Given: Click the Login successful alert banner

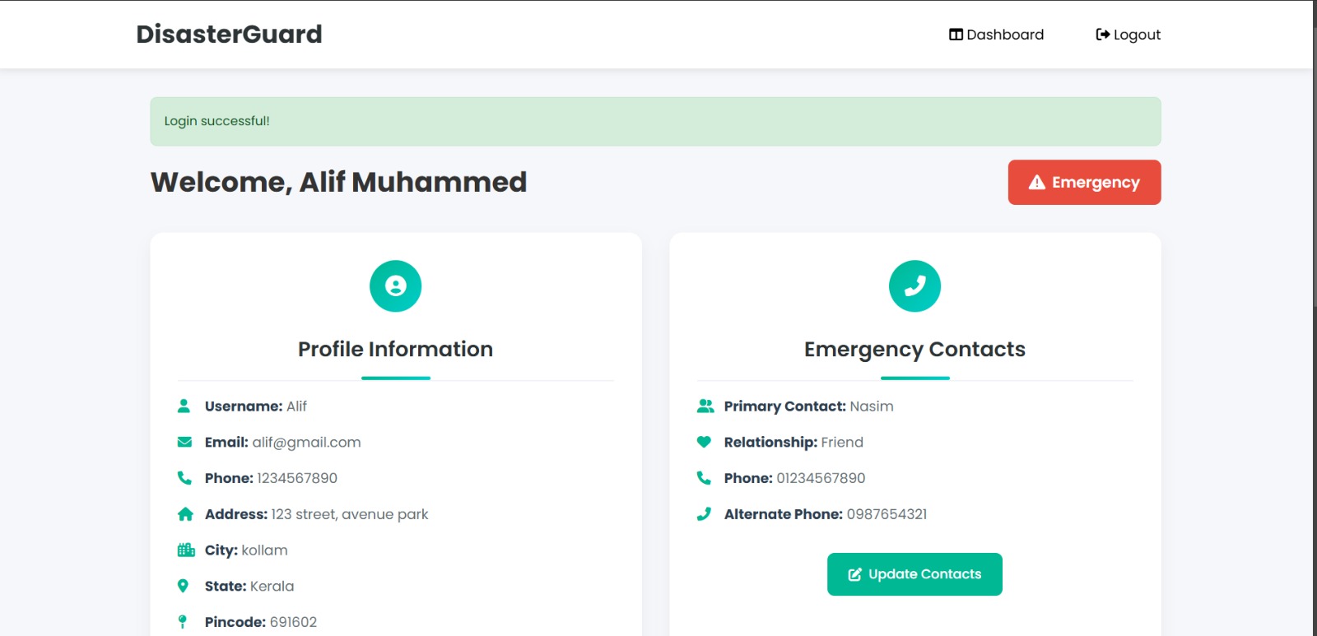Looking at the screenshot, I should [x=654, y=121].
